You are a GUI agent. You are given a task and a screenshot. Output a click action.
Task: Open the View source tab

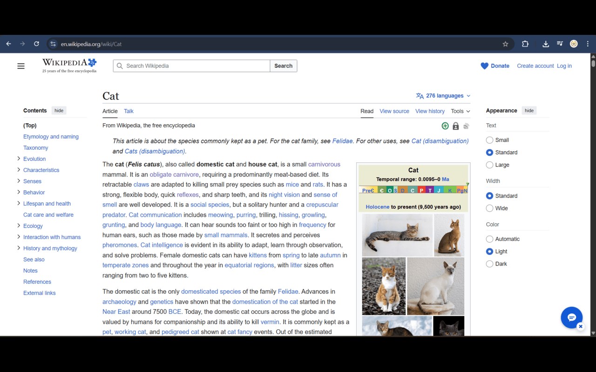(394, 111)
